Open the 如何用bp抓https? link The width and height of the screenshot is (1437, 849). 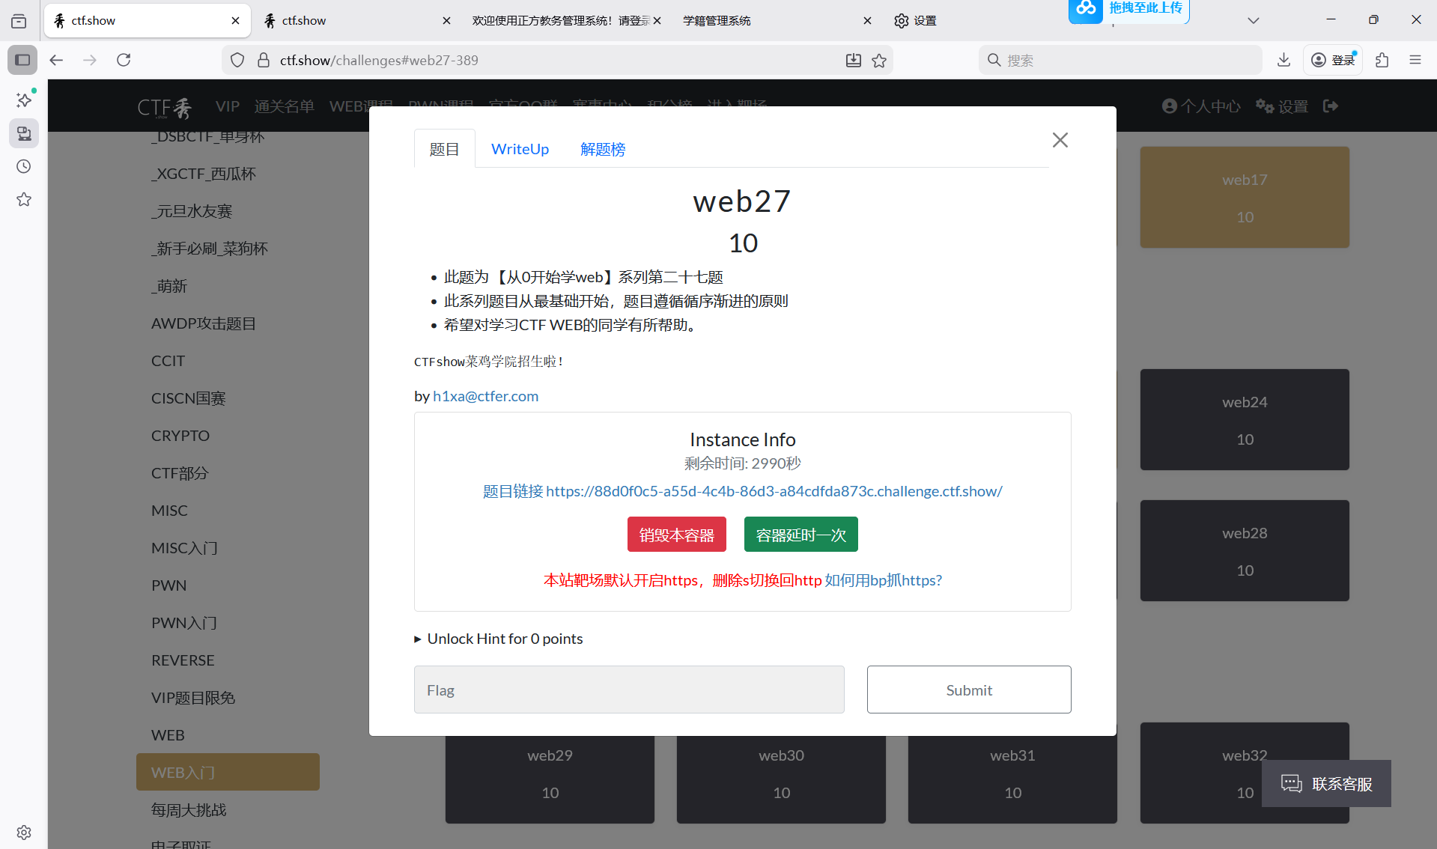pos(883,580)
